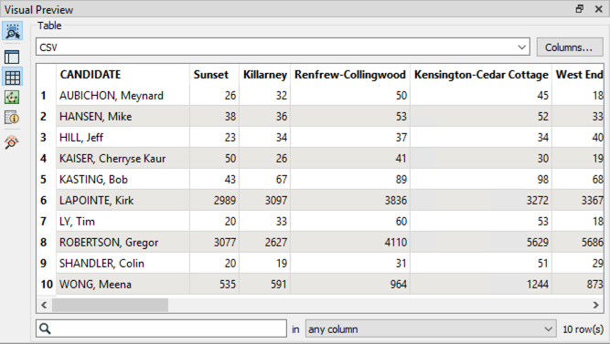The height and width of the screenshot is (344, 610).
Task: Click the horizontal scrollbar thumb
Action: point(110,305)
